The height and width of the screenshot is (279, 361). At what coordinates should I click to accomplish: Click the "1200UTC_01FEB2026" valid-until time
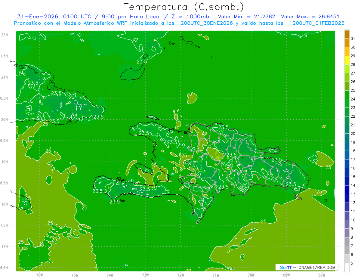pyautogui.click(x=317, y=23)
